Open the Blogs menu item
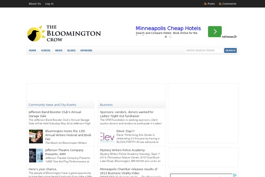This screenshot has width=265, height=177. point(71,50)
